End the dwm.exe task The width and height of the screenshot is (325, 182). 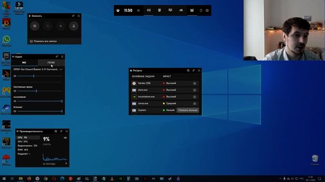pos(194,90)
